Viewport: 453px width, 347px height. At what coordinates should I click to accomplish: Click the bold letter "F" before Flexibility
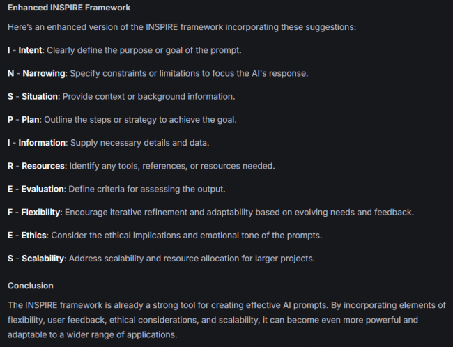pos(10,212)
